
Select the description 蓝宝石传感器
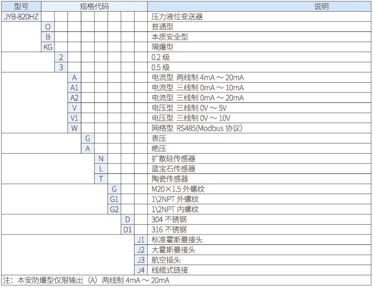click(173, 169)
